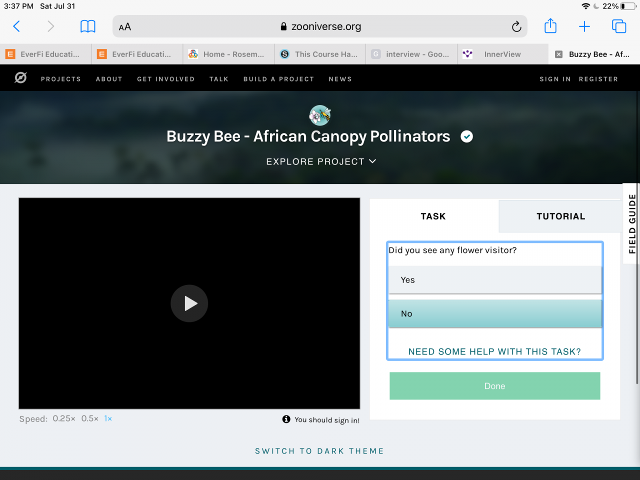Switch to first EverFi Educati tab
The image size is (640, 480).
click(x=45, y=54)
